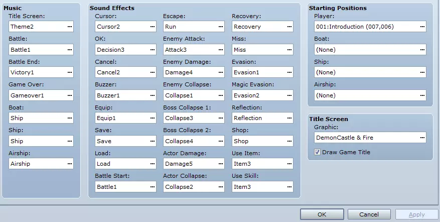Click ellipsis for Title Screen graphic
This screenshot has width=440, height=222.
point(422,138)
